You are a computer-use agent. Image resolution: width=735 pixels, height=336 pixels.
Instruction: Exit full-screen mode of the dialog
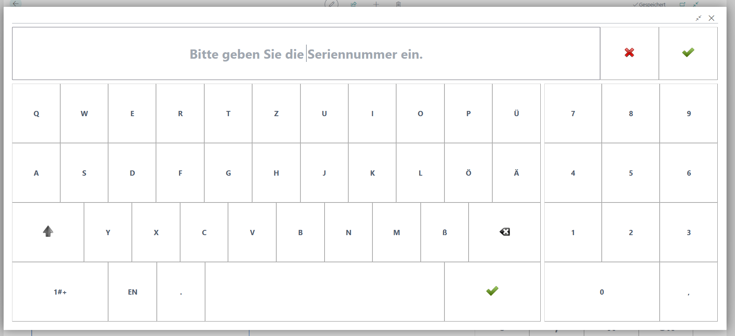tap(698, 18)
